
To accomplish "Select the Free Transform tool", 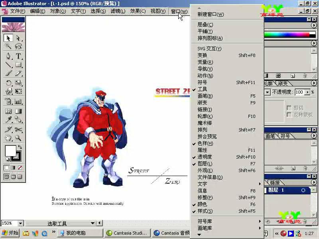I will tap(18, 91).
